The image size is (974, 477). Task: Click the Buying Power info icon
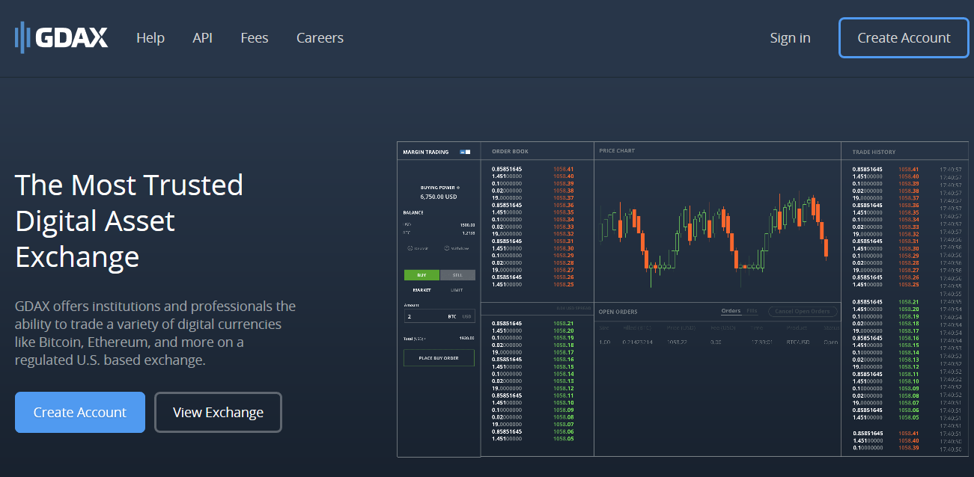click(x=458, y=188)
